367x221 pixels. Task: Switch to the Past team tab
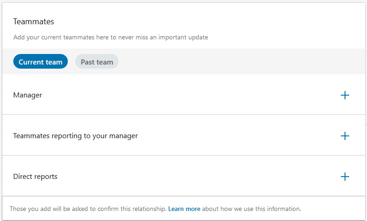tap(97, 61)
